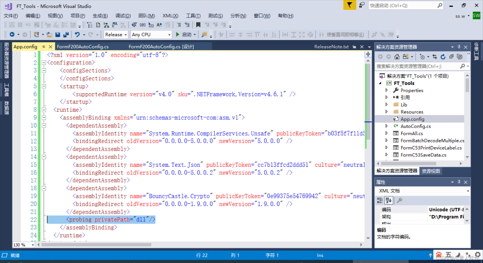
Task: Collapse the configuration XML element on line 2
Action: click(x=44, y=63)
